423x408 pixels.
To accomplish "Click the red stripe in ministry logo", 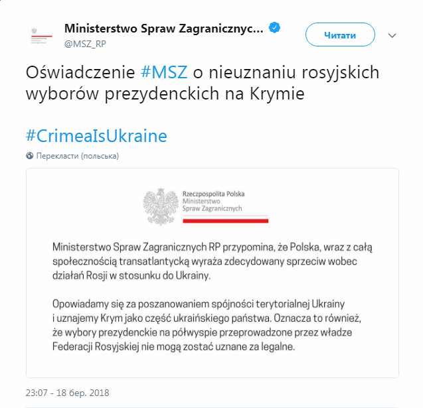I will coord(226,221).
